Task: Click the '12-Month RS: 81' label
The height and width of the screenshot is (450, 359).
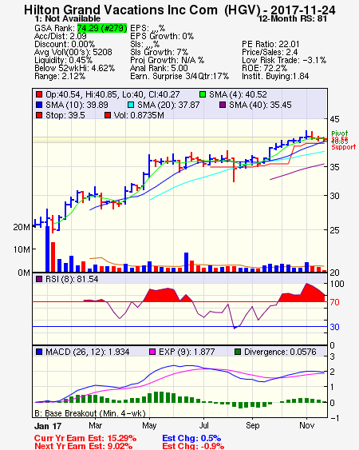Action: 293,18
